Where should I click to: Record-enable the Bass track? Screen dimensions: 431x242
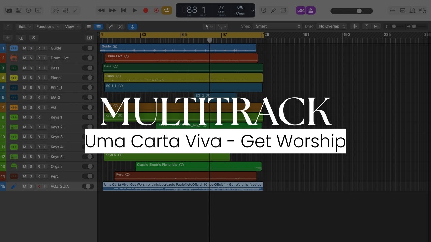pyautogui.click(x=38, y=68)
